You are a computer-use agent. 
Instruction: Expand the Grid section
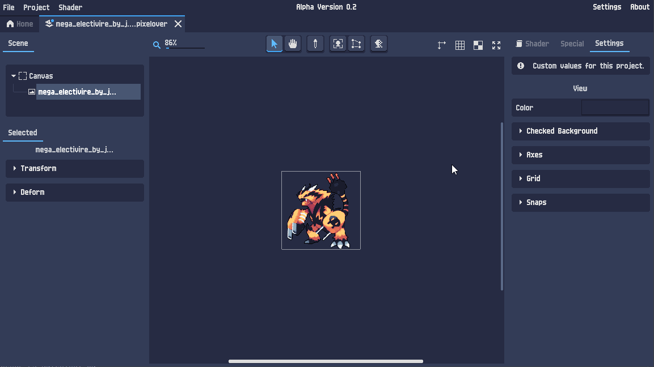581,179
